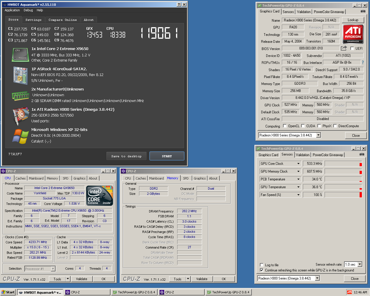
Task: Click the Aquamark help question-mark title button
Action: [x=179, y=5]
